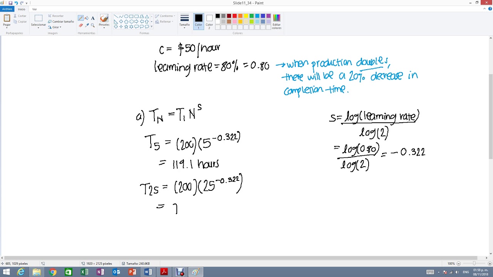Choose the oval shape
The image size is (493, 277).
tap(126, 17)
